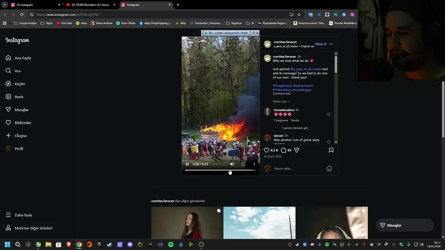Click Oluştur to create a post
Image resolution: width=445 pixels, height=250 pixels.
[x=16, y=136]
